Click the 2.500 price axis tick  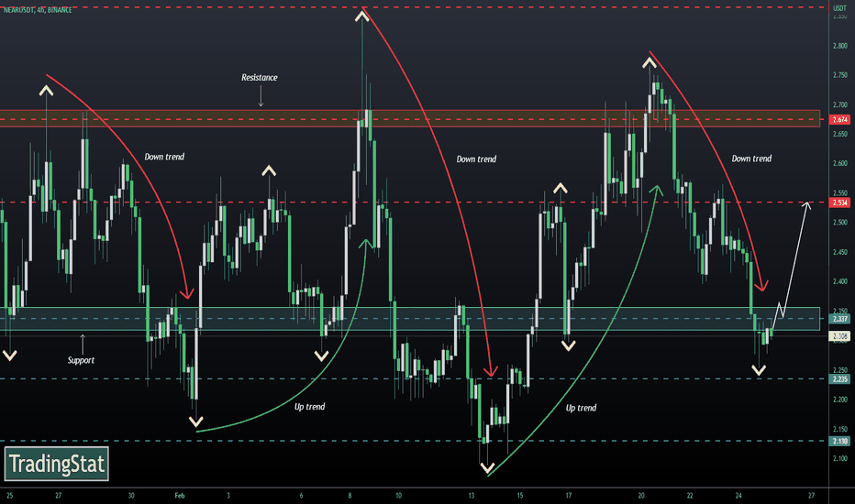(x=839, y=223)
